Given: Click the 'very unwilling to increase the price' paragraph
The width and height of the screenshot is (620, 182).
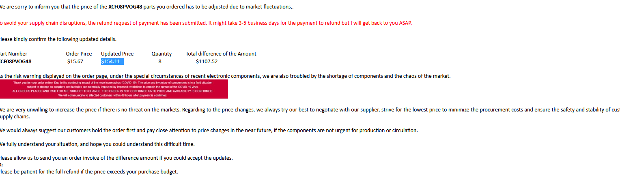Looking at the screenshot, I should point(310,113).
